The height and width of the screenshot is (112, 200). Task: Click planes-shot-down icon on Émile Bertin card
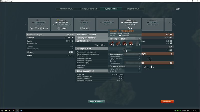tap(36, 28)
